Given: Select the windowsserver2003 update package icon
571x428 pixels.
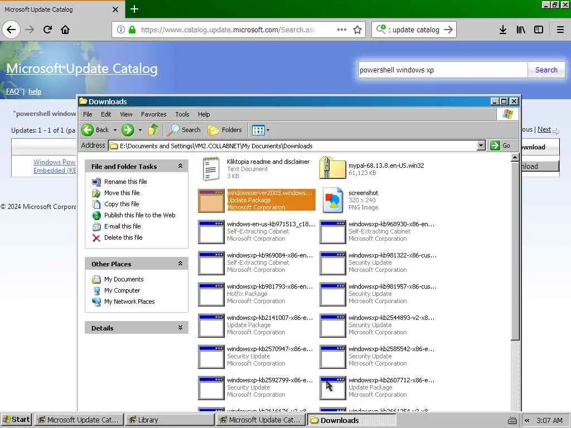Looking at the screenshot, I should coord(211,200).
